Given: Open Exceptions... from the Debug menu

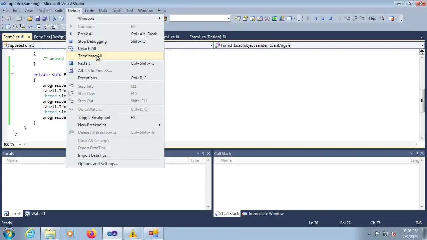Looking at the screenshot, I should pos(115,78).
